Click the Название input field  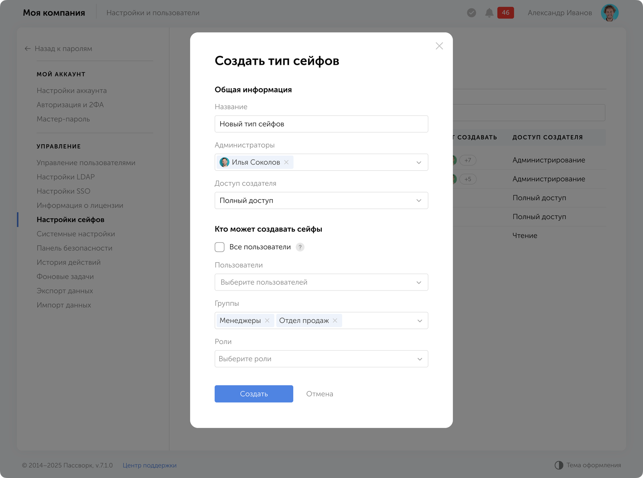[321, 124]
